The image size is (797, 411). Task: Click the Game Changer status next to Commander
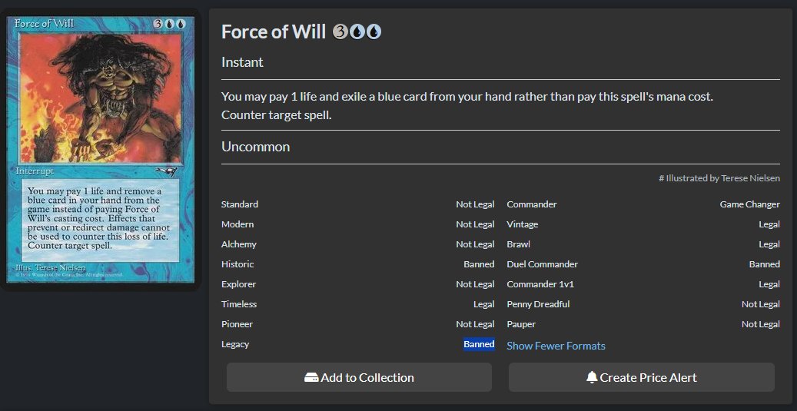[x=749, y=204]
